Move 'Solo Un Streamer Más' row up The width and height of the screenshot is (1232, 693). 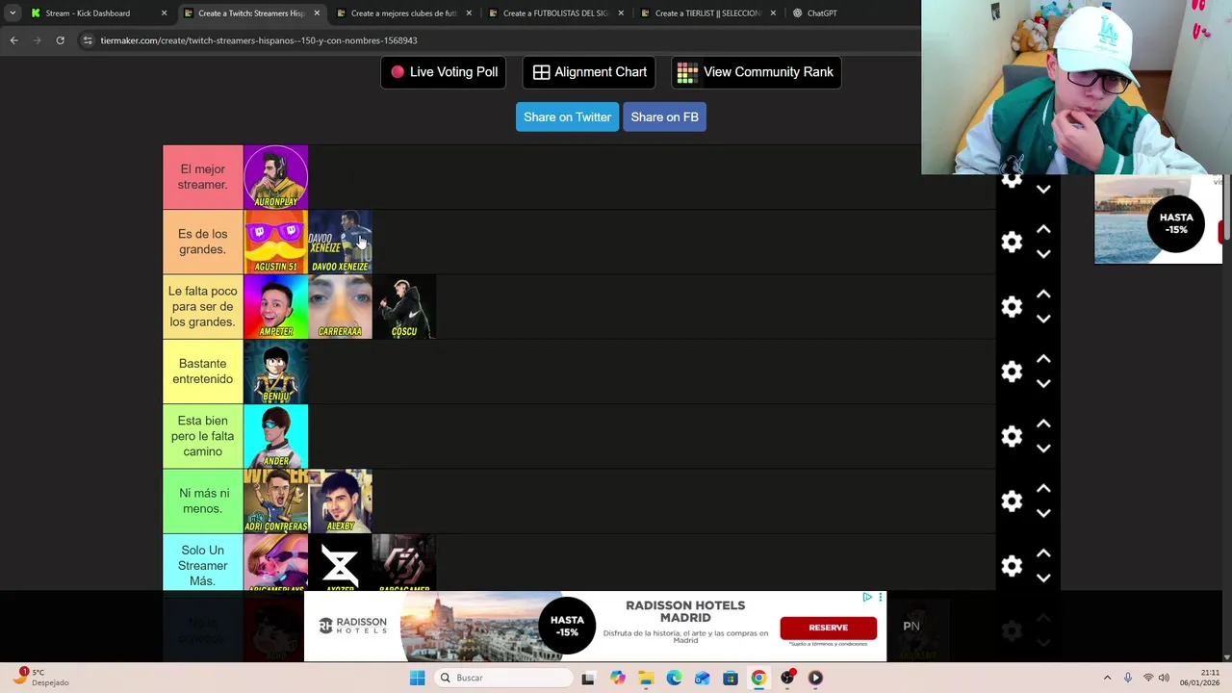coord(1043,553)
